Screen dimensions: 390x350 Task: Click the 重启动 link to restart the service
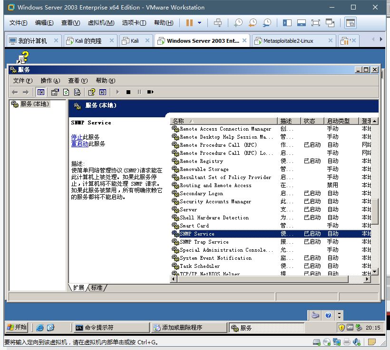(79, 144)
